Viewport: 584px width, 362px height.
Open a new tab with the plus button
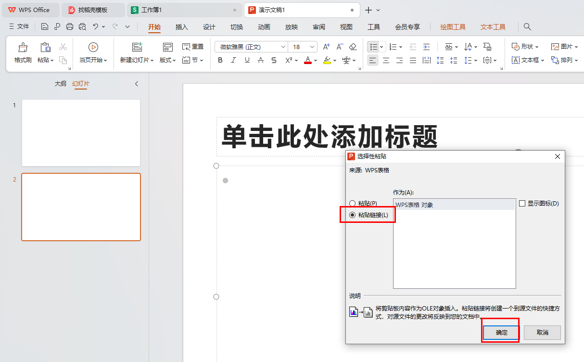368,10
